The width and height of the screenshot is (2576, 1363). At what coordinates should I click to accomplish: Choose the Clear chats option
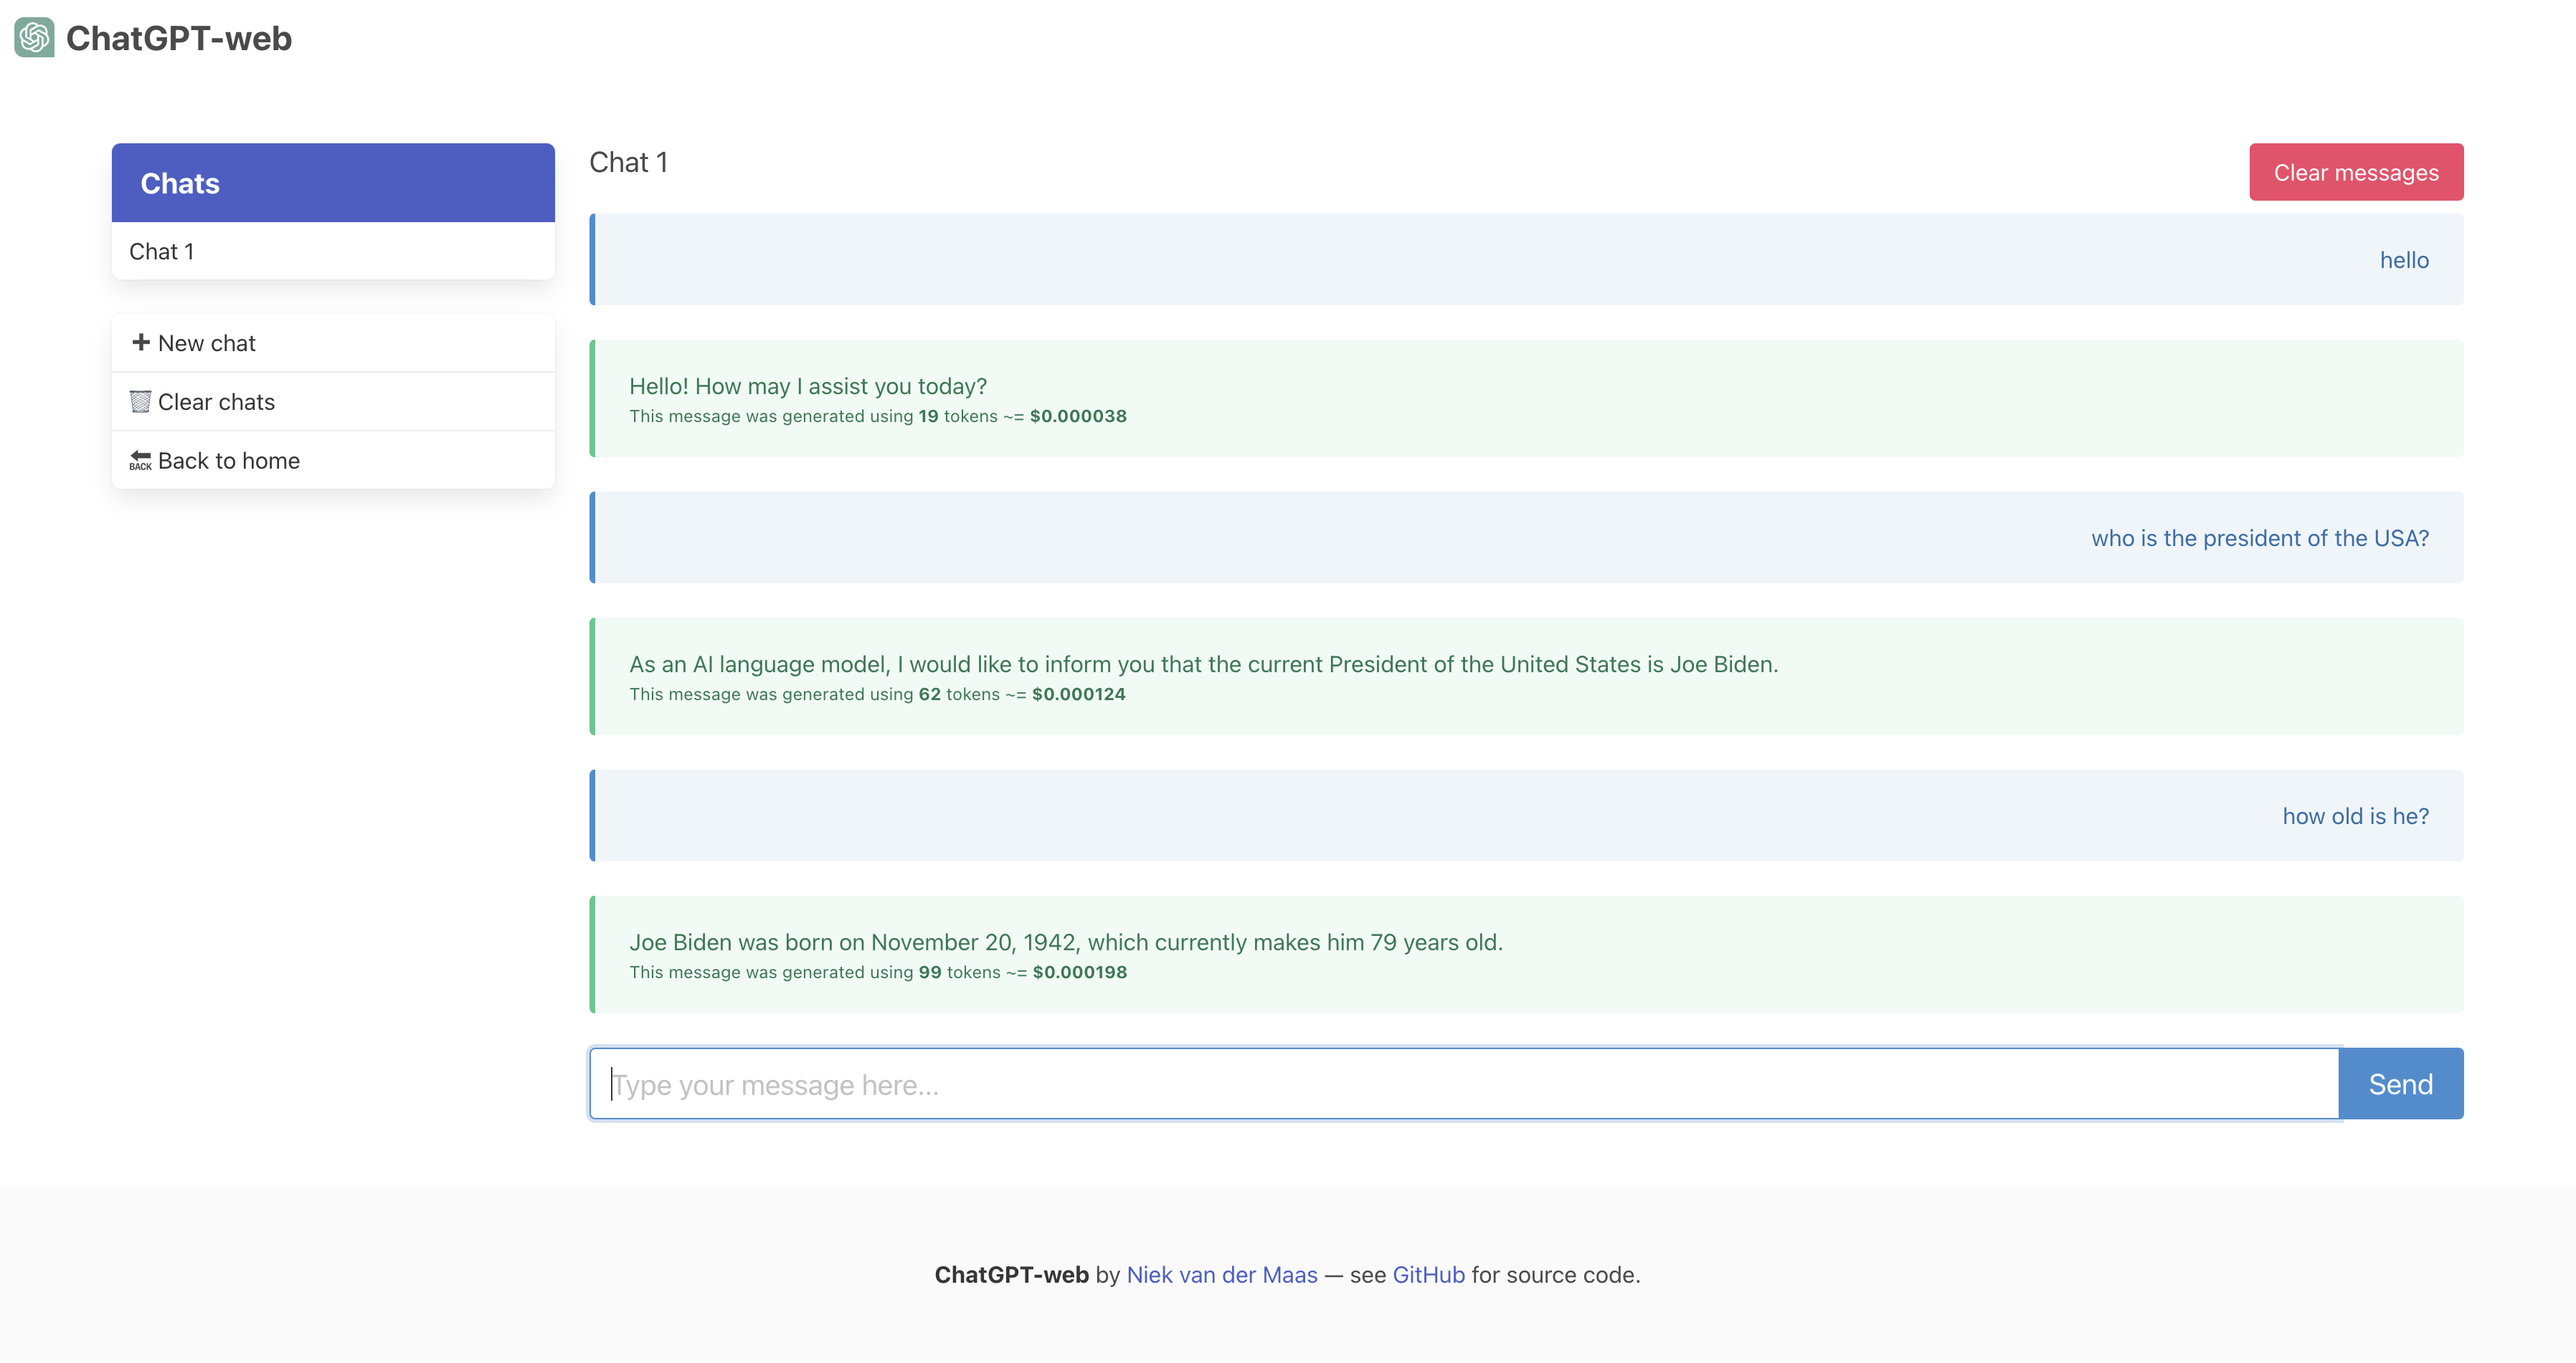(x=216, y=402)
